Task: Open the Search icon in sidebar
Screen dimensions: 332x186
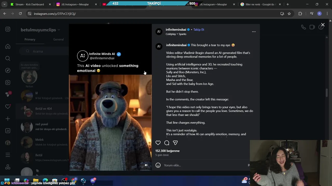Action: click(x=8, y=58)
